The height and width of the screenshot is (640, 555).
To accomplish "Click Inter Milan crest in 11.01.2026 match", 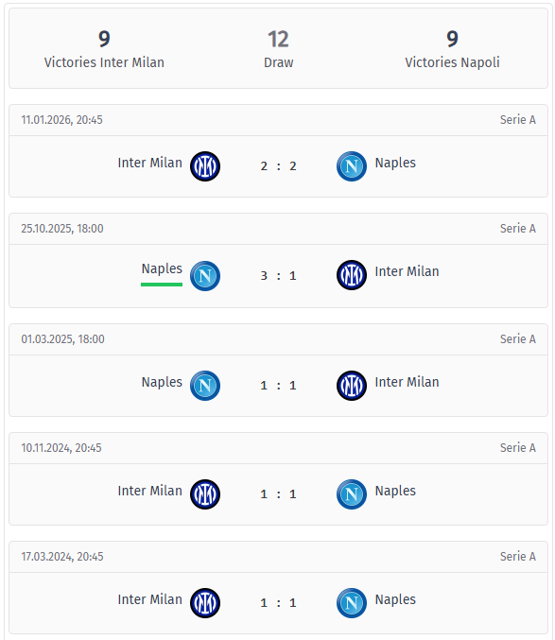I will (205, 166).
